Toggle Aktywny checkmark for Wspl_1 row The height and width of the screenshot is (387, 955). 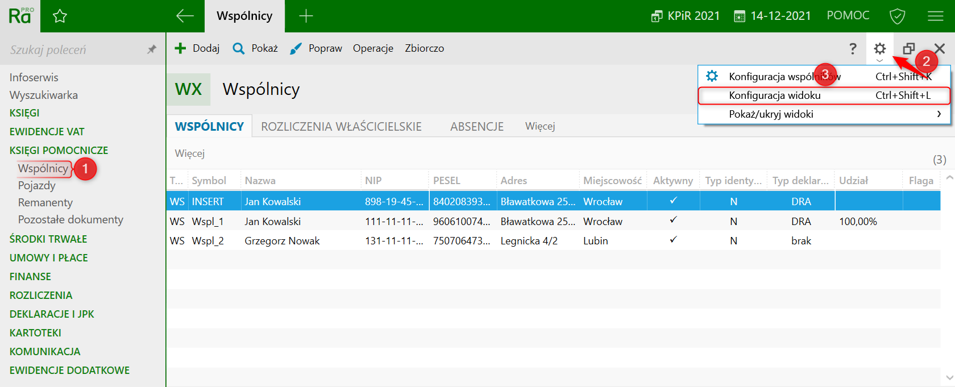(673, 220)
